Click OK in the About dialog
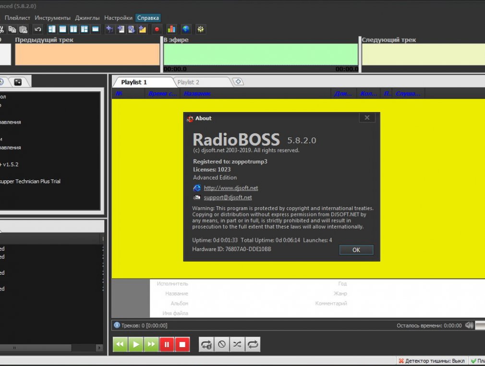This screenshot has height=366, width=485. point(356,250)
